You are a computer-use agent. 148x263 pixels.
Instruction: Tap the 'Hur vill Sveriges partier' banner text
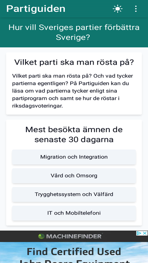click(x=74, y=32)
